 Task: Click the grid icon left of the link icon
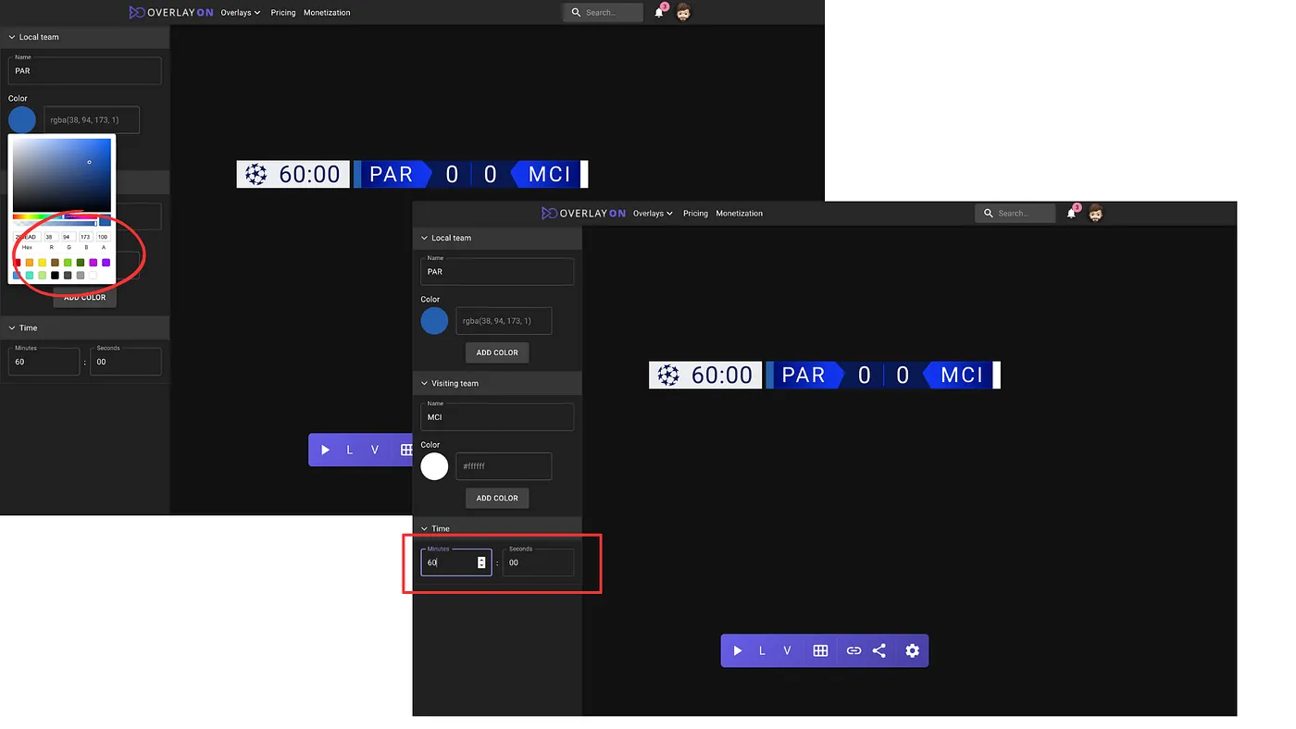pos(820,650)
